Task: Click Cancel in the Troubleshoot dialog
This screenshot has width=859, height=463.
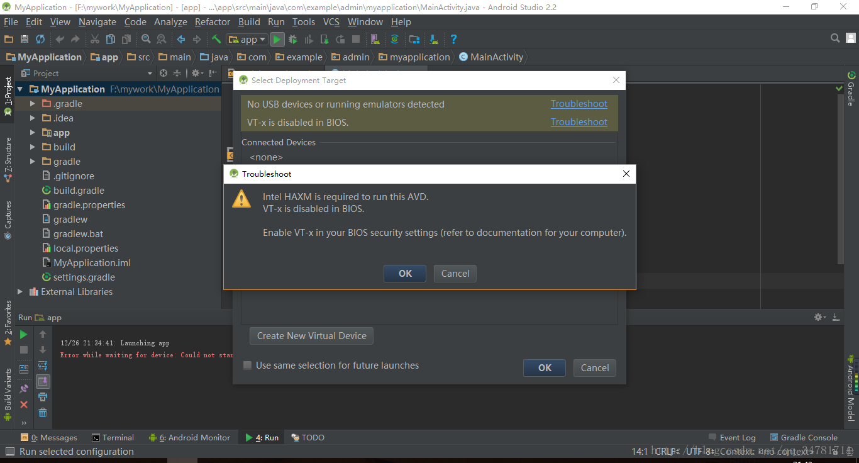Action: point(455,274)
